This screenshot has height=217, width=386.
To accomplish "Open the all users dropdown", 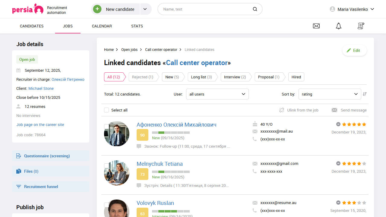I will [217, 94].
